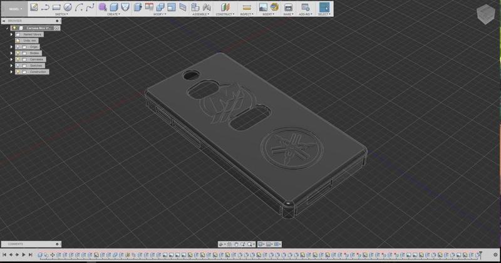Expand the Named Views folder
This screenshot has width=501, height=263.
click(11, 34)
